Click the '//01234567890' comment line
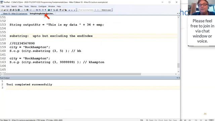Image resolution: width=215 pixels, height=121 pixels. 22,43
